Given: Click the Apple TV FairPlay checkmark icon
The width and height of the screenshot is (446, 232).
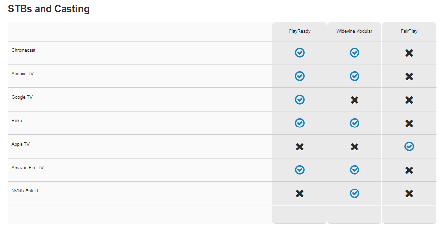Looking at the screenshot, I should point(409,147).
